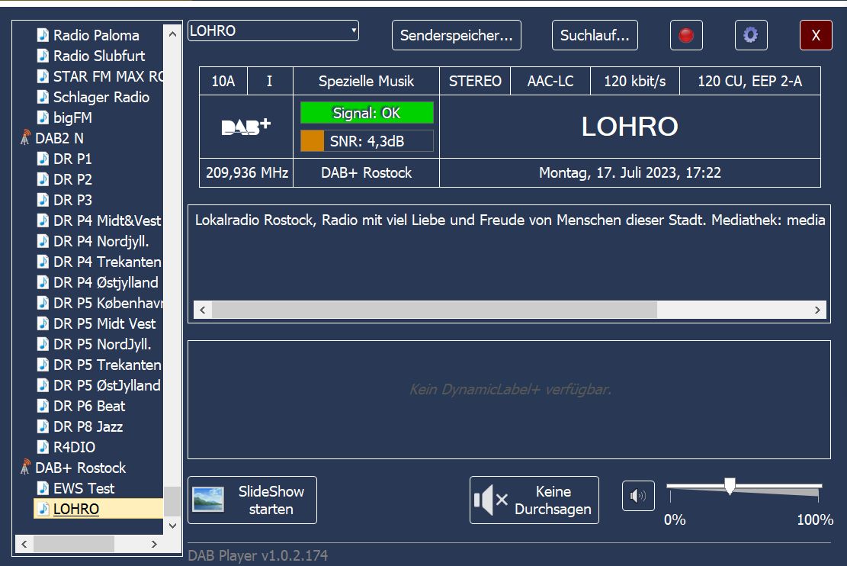Click the Keine Durchsagen announcements button
The width and height of the screenshot is (847, 566).
[x=534, y=500]
